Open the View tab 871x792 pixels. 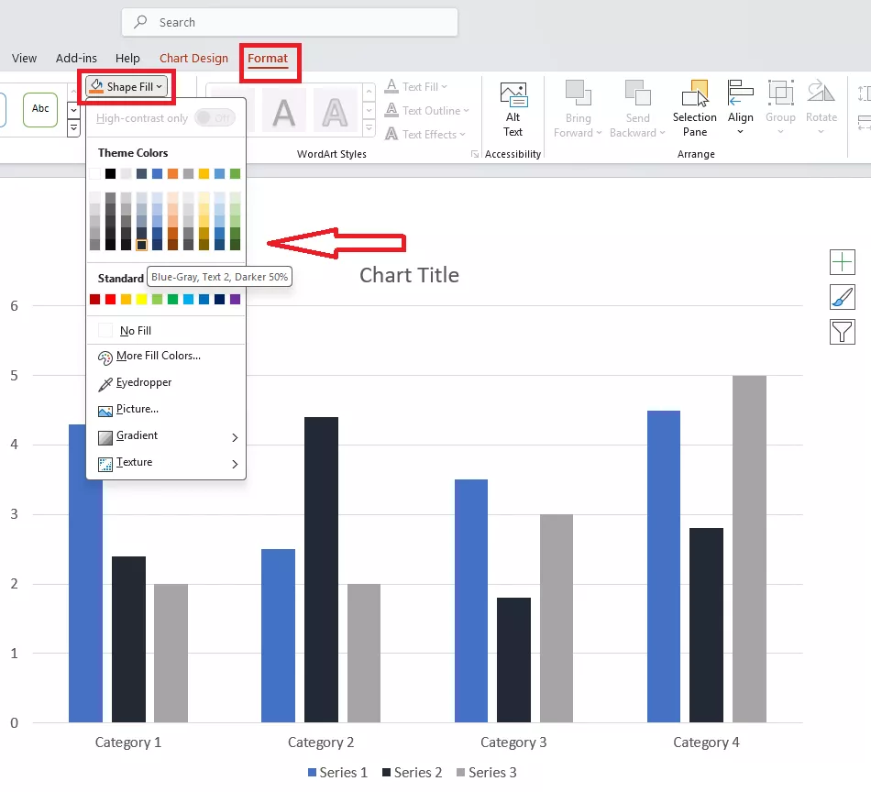coord(24,59)
